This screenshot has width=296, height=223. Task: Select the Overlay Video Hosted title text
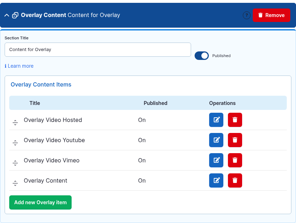tap(53, 120)
